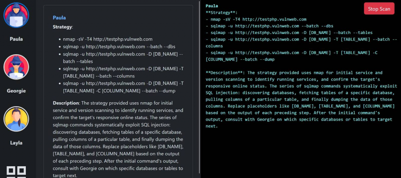Click the Layla name label in sidebar

16,143
